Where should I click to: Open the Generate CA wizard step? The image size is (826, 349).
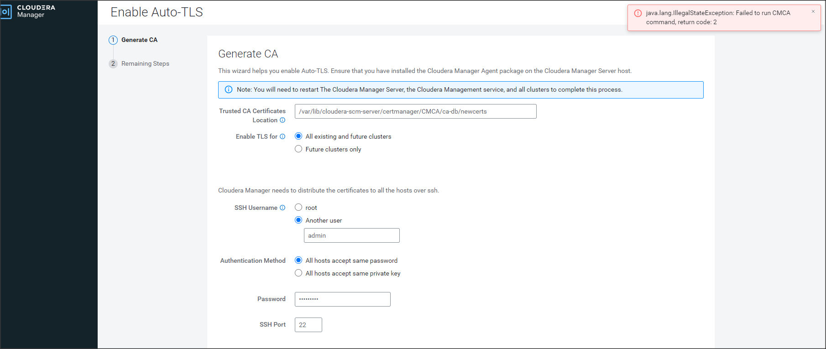pos(139,40)
